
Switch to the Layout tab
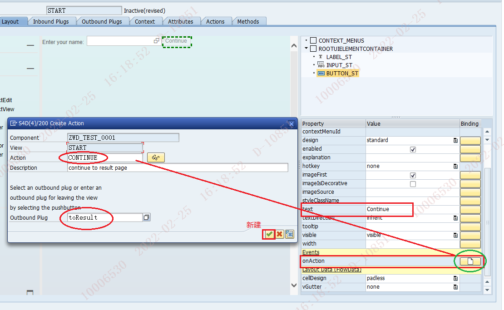point(10,21)
